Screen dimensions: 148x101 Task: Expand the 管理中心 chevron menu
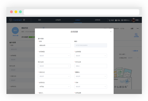(x=130, y=20)
